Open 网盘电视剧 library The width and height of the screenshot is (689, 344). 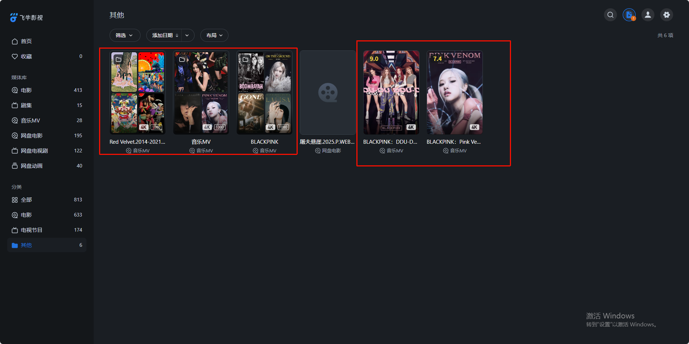click(x=47, y=151)
